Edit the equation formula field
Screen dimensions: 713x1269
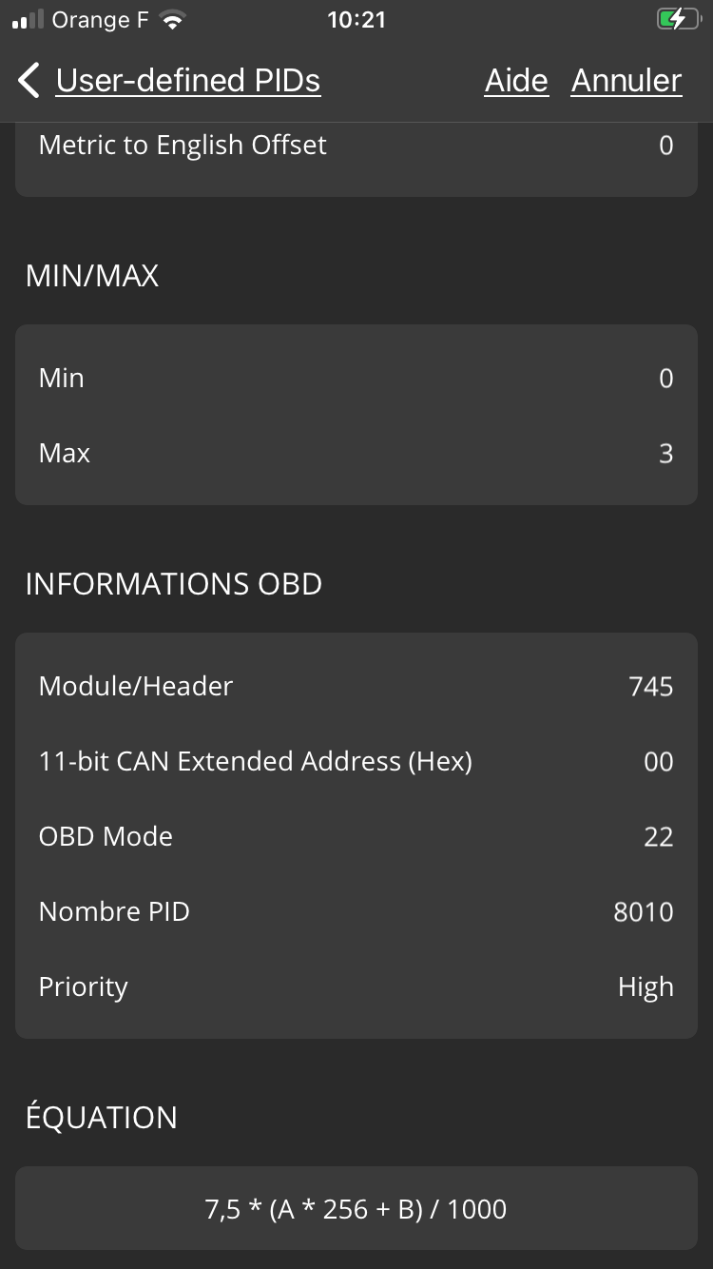pos(356,1209)
